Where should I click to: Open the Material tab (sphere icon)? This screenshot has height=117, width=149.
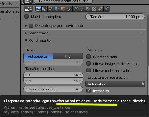point(88,9)
